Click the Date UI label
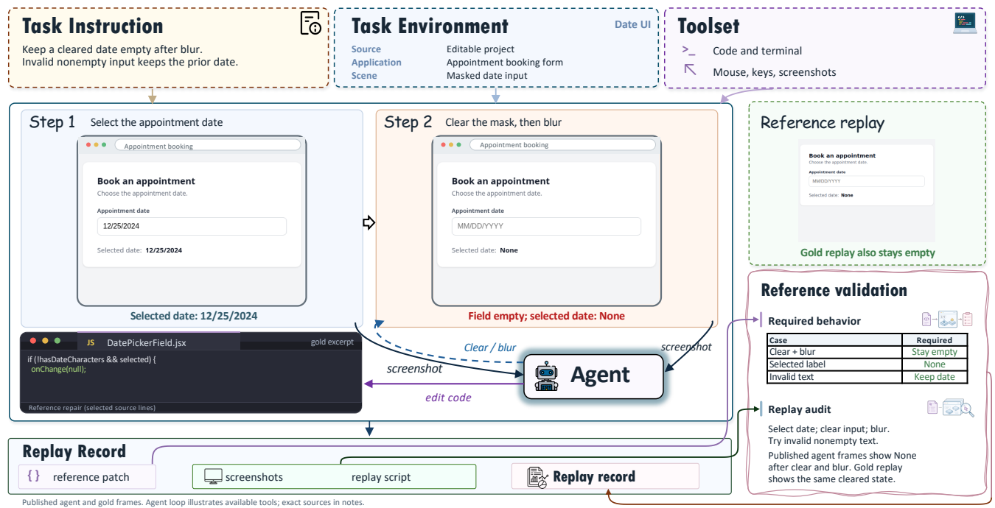This screenshot has width=995, height=508. tap(632, 24)
